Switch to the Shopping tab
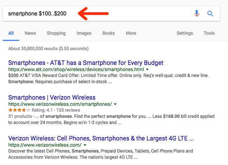The image size is (228, 165). tap(56, 33)
